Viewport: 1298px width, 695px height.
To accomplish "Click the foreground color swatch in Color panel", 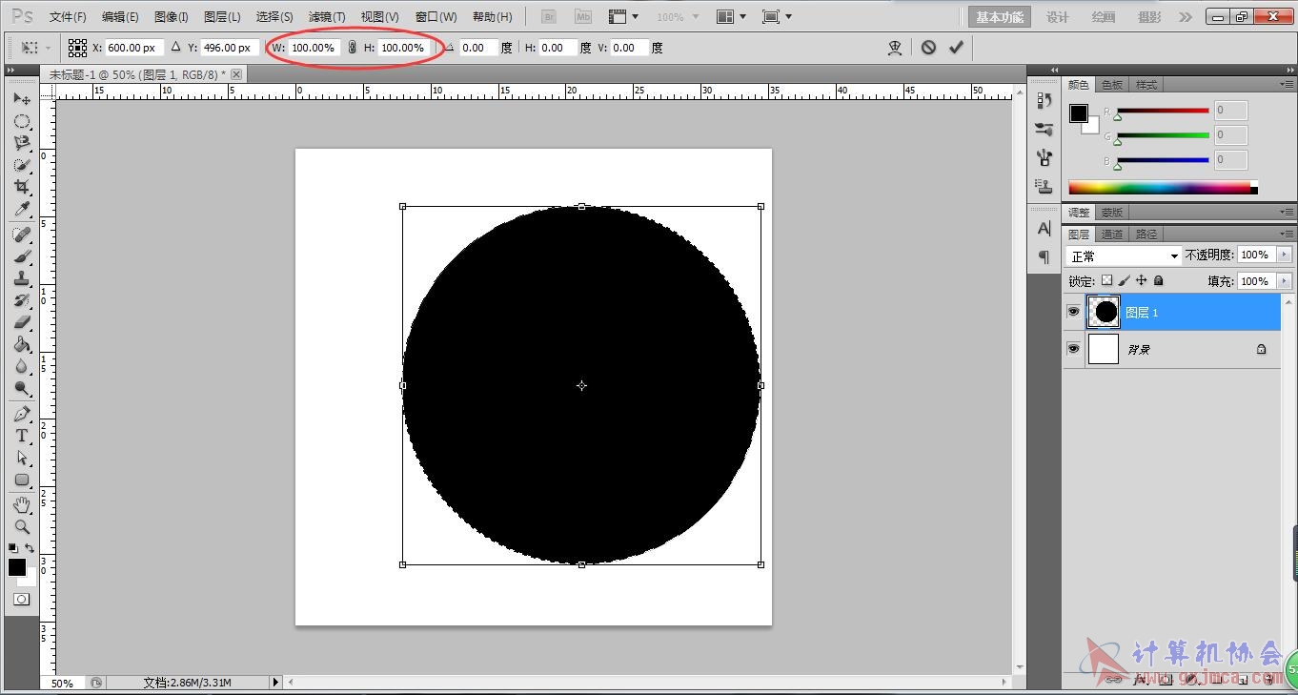I will 1078,113.
